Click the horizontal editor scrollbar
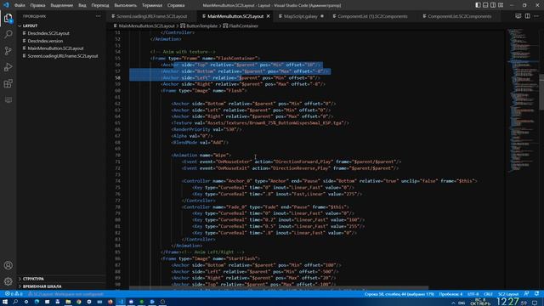This screenshot has width=544, height=306. click(x=279, y=288)
